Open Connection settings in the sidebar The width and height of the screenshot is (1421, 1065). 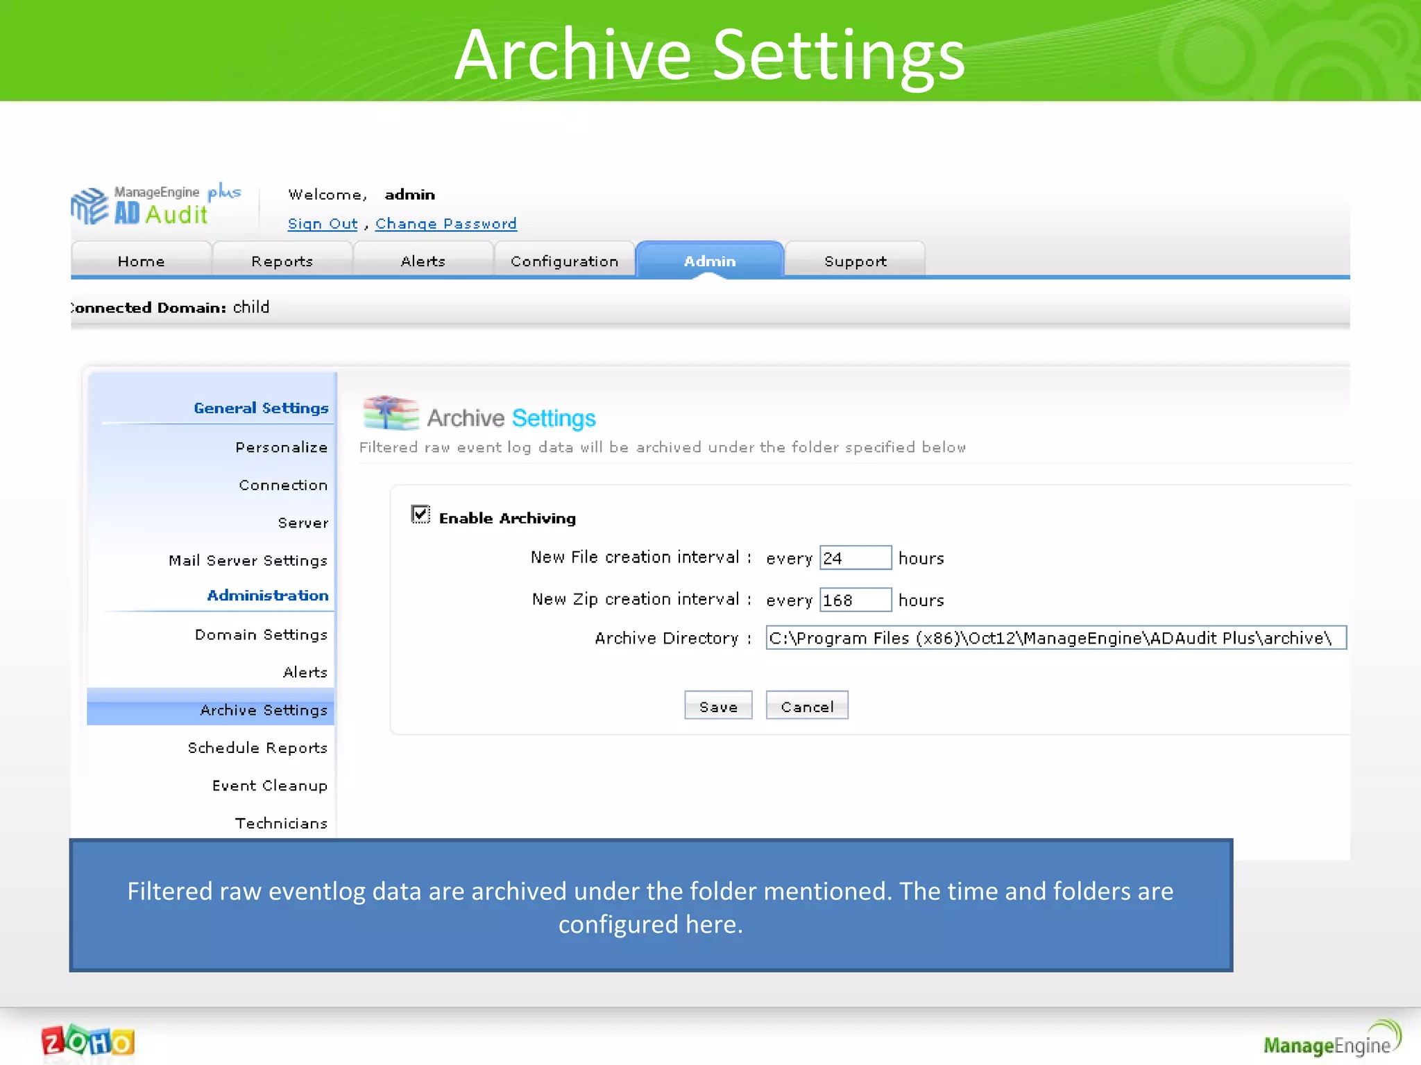283,485
